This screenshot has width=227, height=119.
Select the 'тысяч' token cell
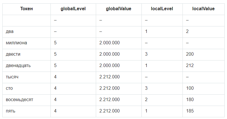tap(12, 77)
